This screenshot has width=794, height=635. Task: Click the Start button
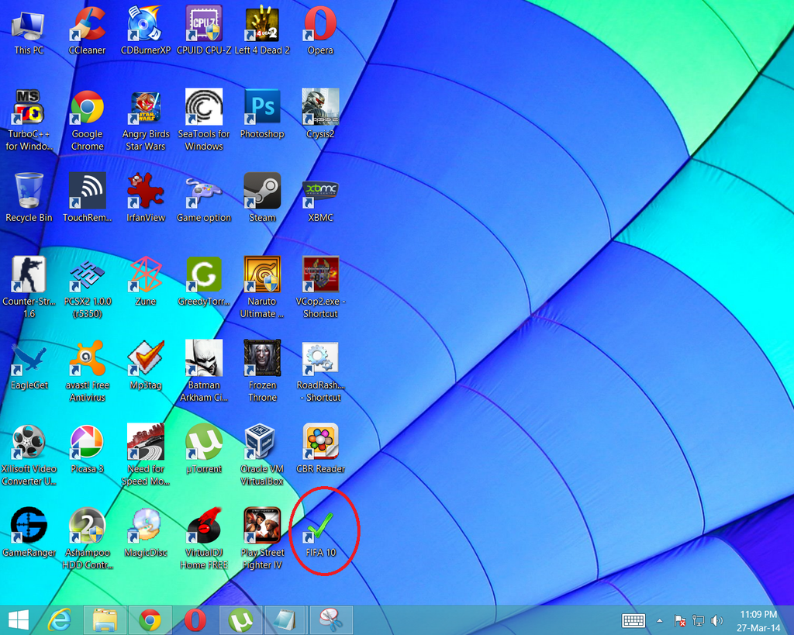click(x=17, y=619)
